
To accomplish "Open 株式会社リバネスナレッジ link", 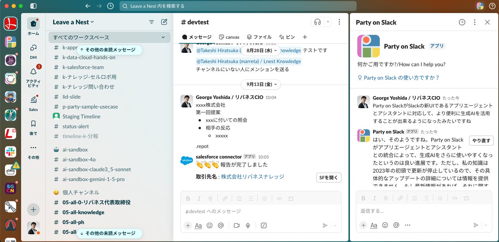I will [252, 176].
